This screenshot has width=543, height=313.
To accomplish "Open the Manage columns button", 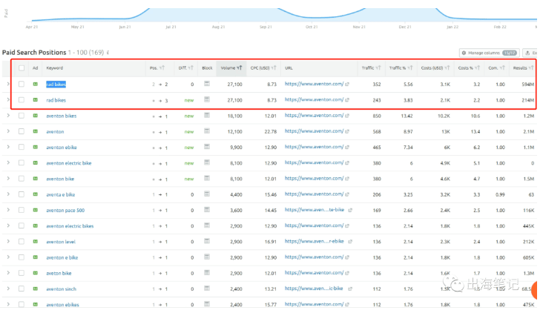I will 490,53.
